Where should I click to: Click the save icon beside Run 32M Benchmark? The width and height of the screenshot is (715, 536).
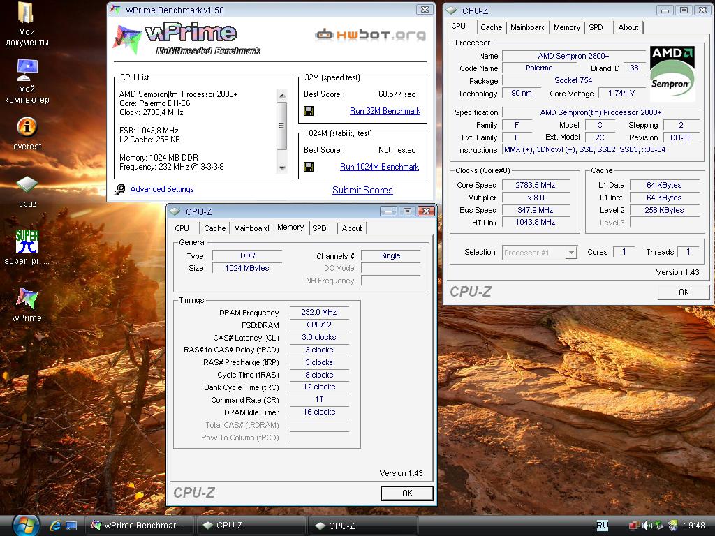(x=309, y=111)
